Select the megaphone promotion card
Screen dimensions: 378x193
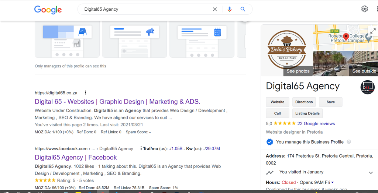(134, 40)
